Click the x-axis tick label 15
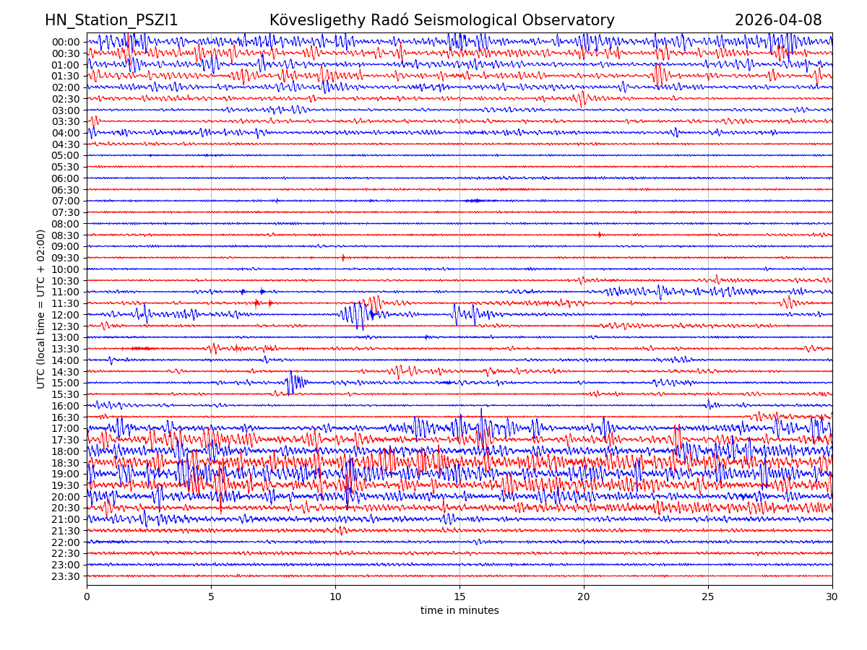The image size is (867, 650). pos(460,597)
